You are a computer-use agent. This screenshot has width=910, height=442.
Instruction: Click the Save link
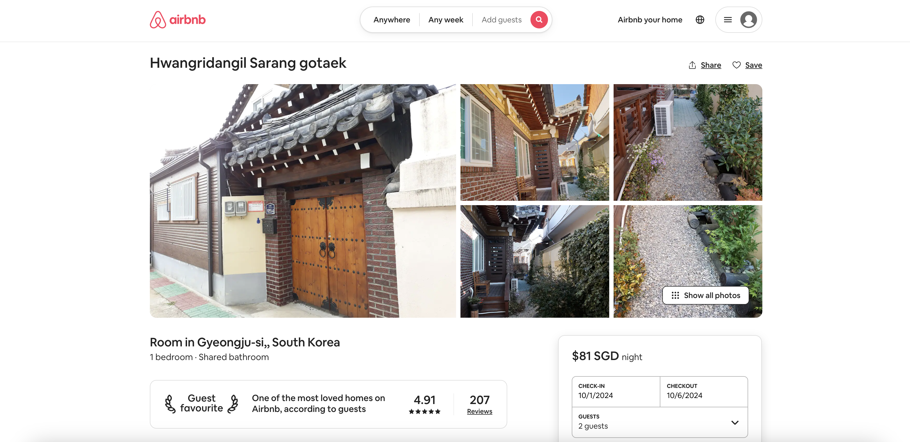pos(754,65)
